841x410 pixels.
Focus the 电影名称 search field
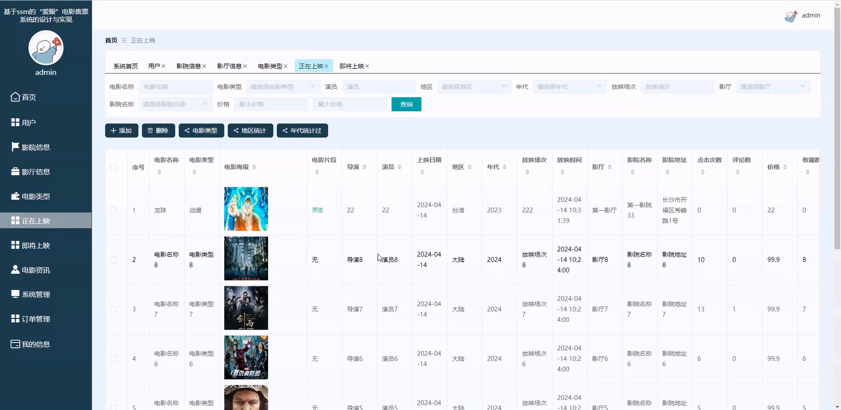pos(175,87)
